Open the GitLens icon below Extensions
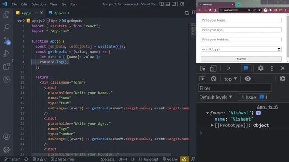Image resolution: width=289 pixels, height=162 pixels. (6, 79)
